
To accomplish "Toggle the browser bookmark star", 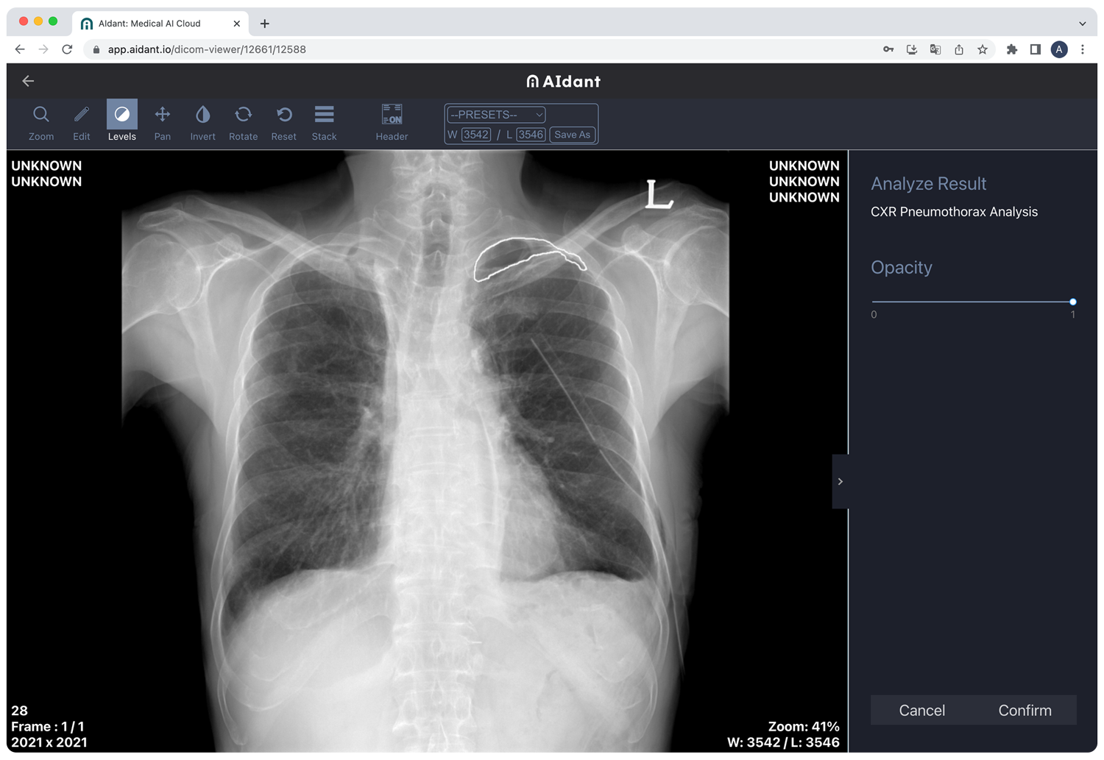I will [983, 49].
